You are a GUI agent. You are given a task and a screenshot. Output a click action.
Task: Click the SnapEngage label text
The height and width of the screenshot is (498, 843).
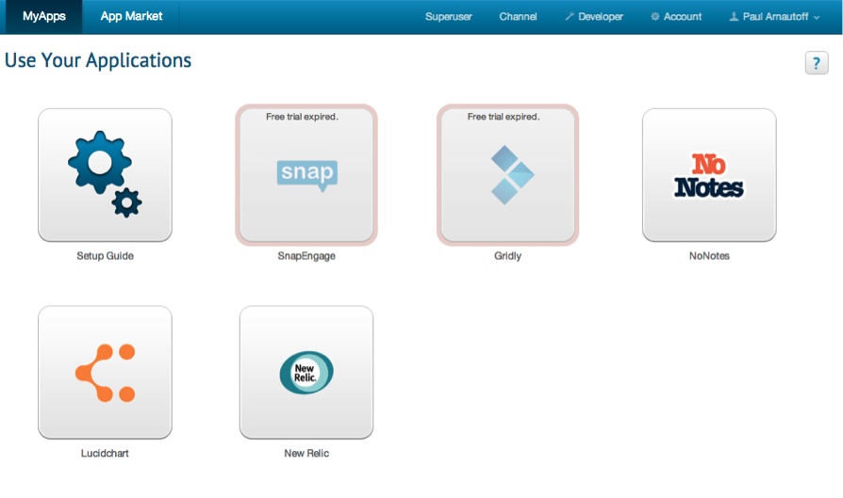(306, 256)
